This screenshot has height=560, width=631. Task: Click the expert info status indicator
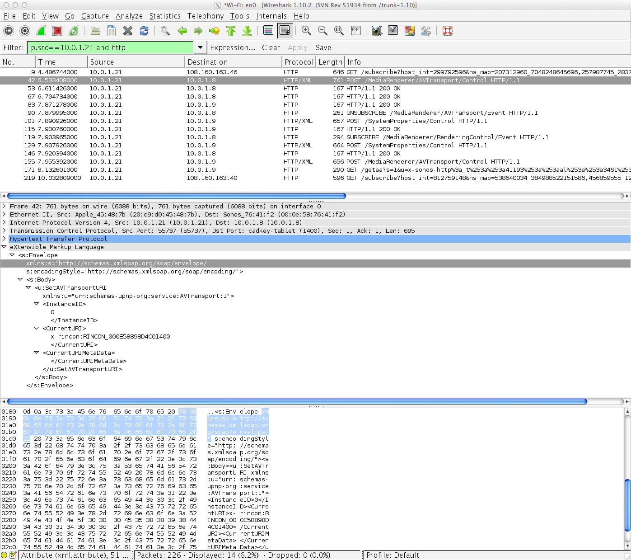[x=4, y=555]
